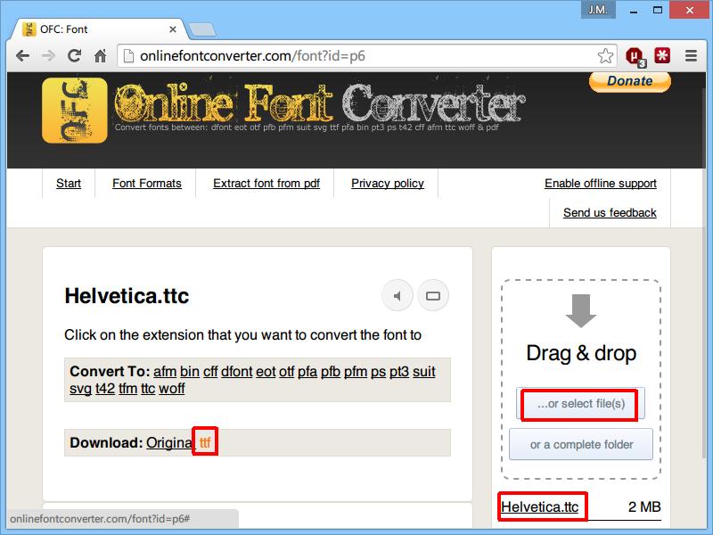Convert the font to woff
713x535 pixels.
pyautogui.click(x=172, y=389)
